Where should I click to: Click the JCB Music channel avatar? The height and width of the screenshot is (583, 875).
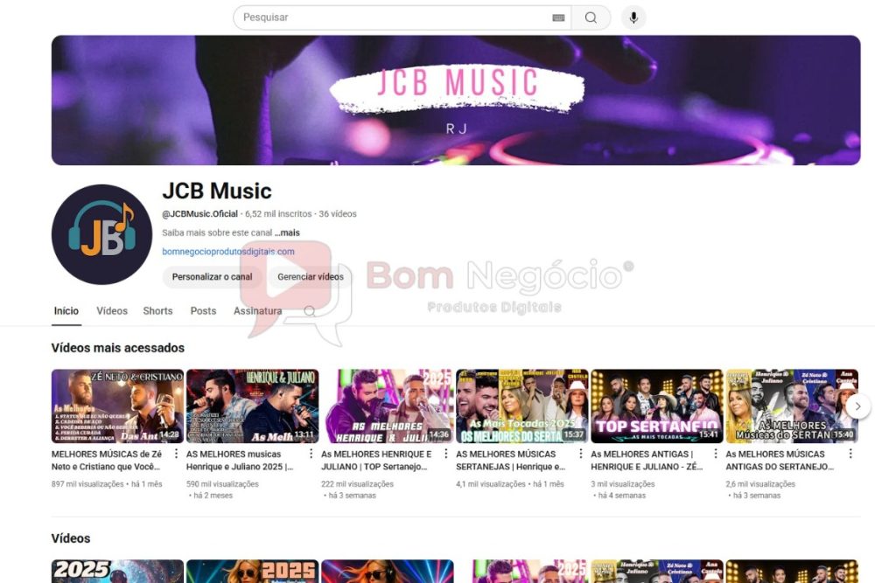tap(101, 234)
